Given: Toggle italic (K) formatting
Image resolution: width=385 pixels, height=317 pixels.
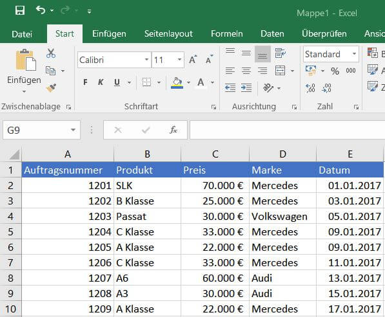Looking at the screenshot, I should (x=101, y=82).
